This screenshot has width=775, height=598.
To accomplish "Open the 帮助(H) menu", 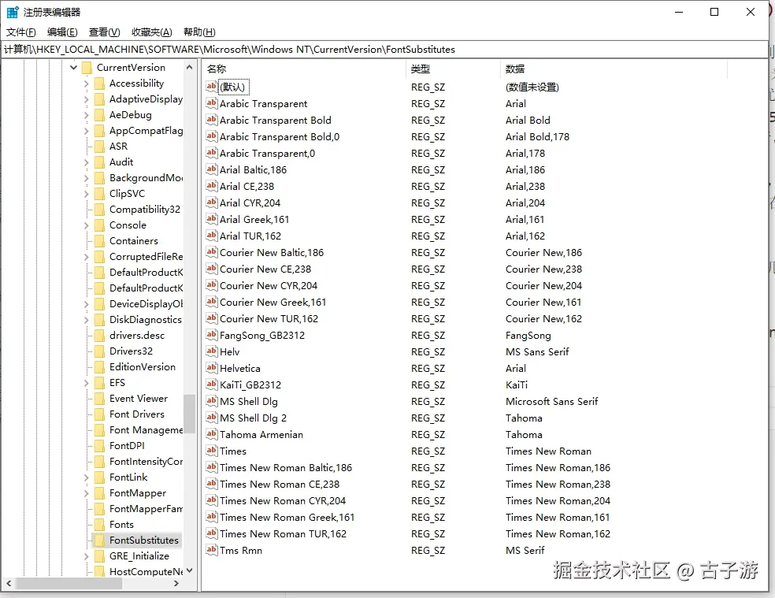I will click(x=199, y=32).
